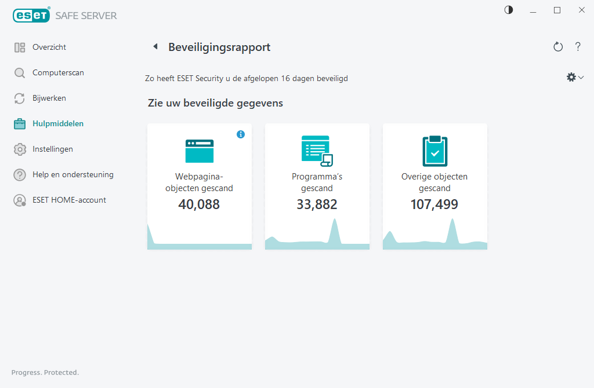Click the 107,499 other objects count
Image resolution: width=594 pixels, height=388 pixels.
pos(434,204)
